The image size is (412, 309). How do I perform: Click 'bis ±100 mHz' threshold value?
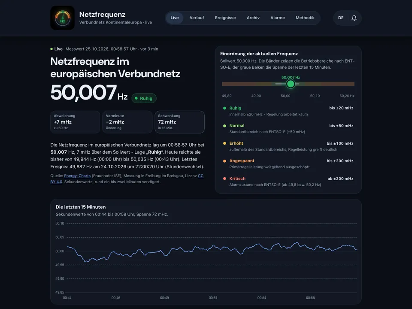click(x=340, y=143)
